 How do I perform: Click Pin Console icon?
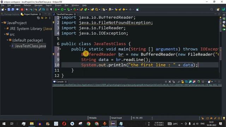pyautogui.click(x=198, y=82)
